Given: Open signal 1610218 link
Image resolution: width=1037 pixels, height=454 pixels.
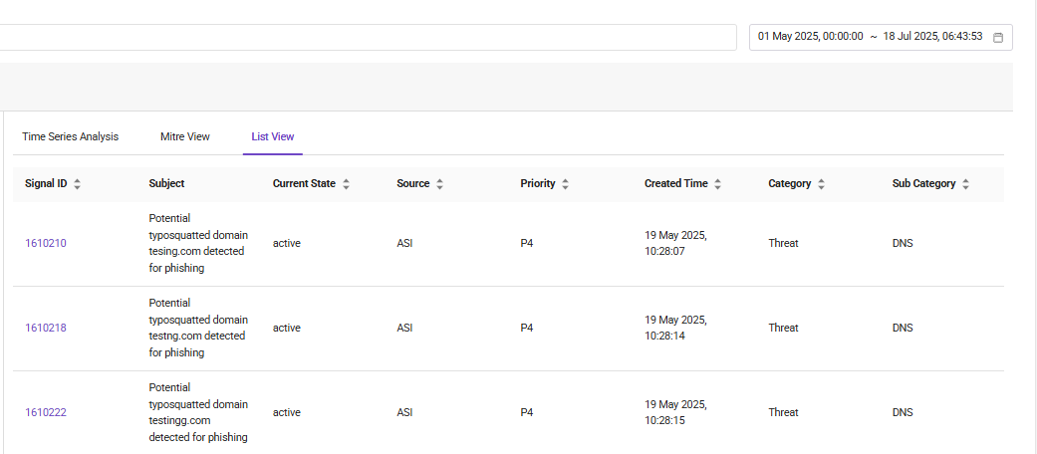Looking at the screenshot, I should (46, 328).
